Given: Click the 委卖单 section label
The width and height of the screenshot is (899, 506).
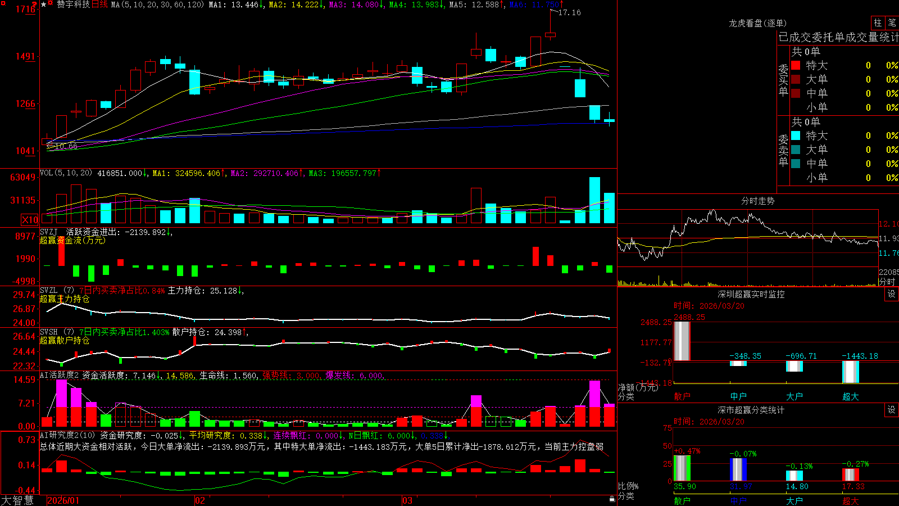Looking at the screenshot, I should [783, 150].
